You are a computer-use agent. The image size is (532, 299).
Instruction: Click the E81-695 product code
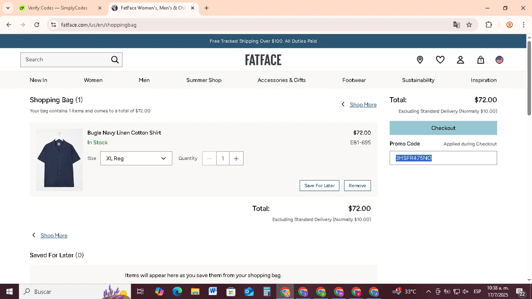(360, 143)
